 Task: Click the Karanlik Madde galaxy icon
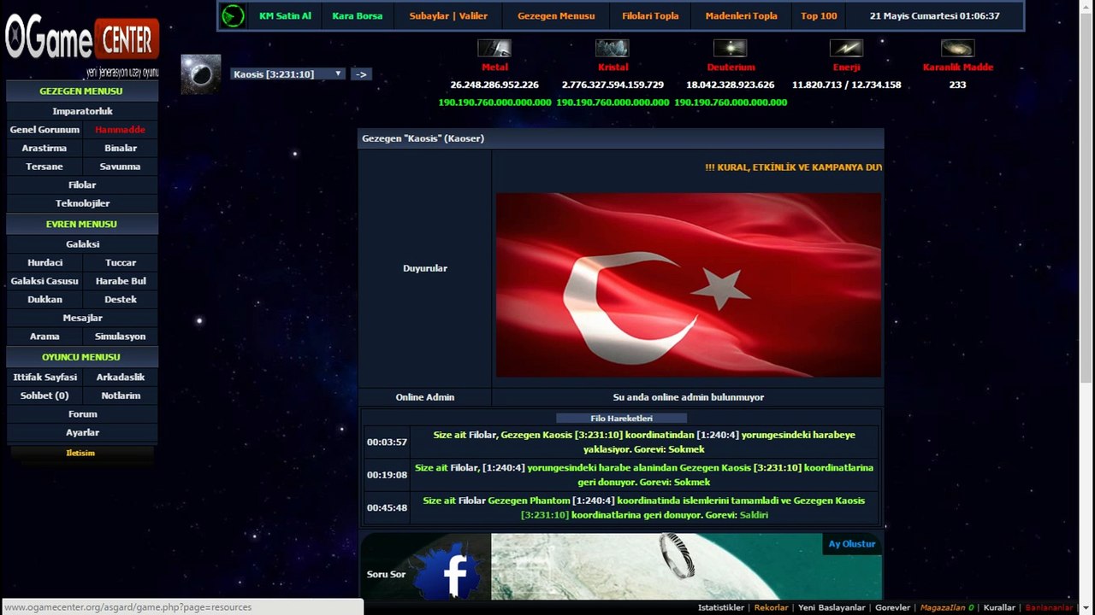pyautogui.click(x=957, y=48)
